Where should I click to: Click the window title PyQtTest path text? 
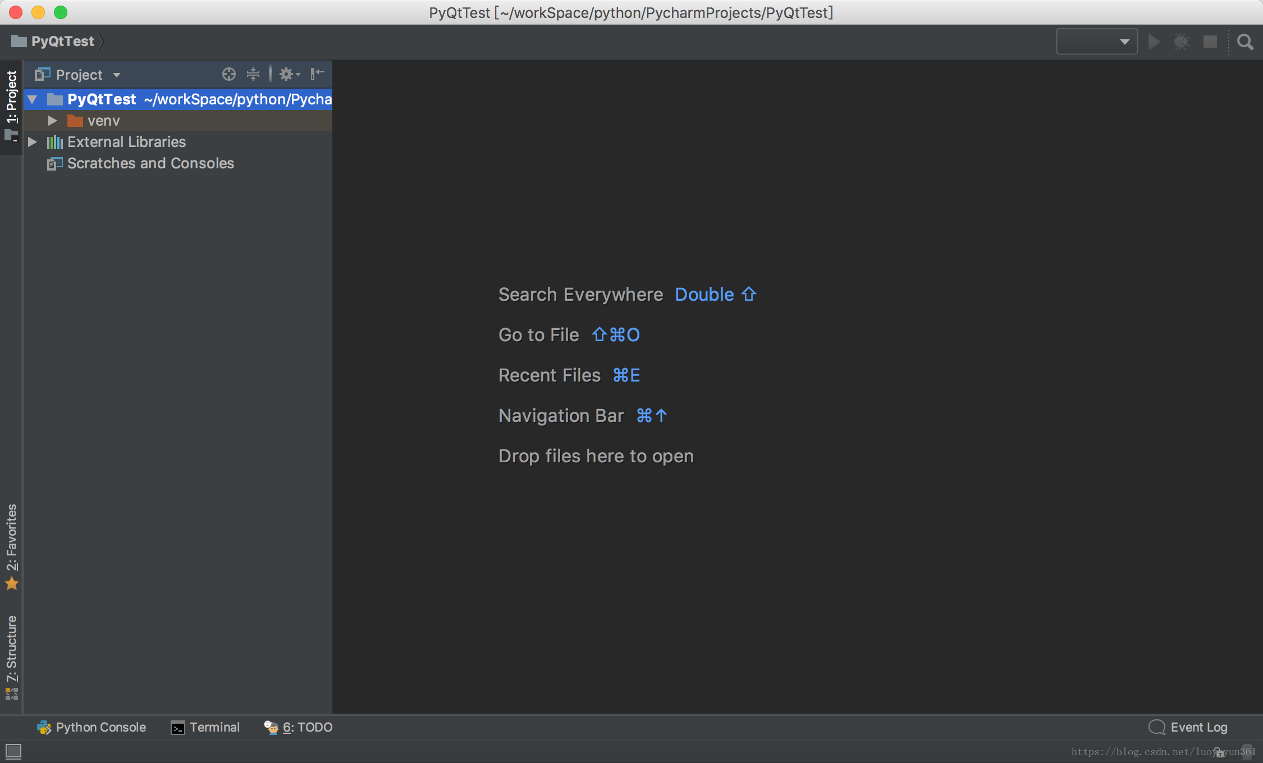coord(631,12)
